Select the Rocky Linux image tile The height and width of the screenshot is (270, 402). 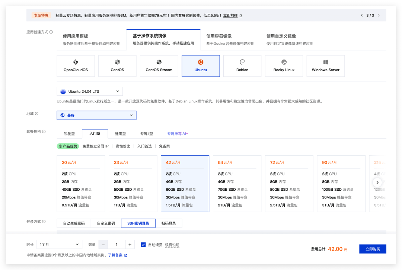[x=284, y=66]
